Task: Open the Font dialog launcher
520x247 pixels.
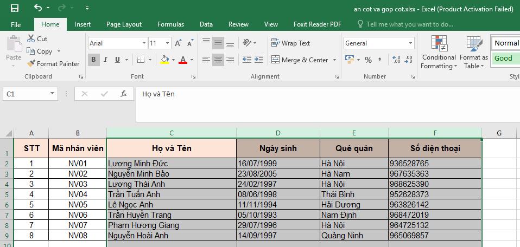Action: (193, 76)
